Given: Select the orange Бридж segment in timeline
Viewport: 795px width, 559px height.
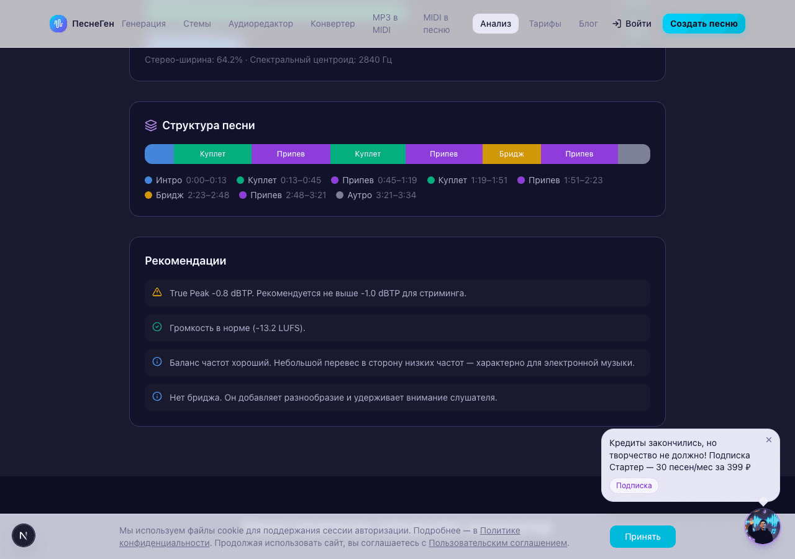Looking at the screenshot, I should [x=511, y=154].
